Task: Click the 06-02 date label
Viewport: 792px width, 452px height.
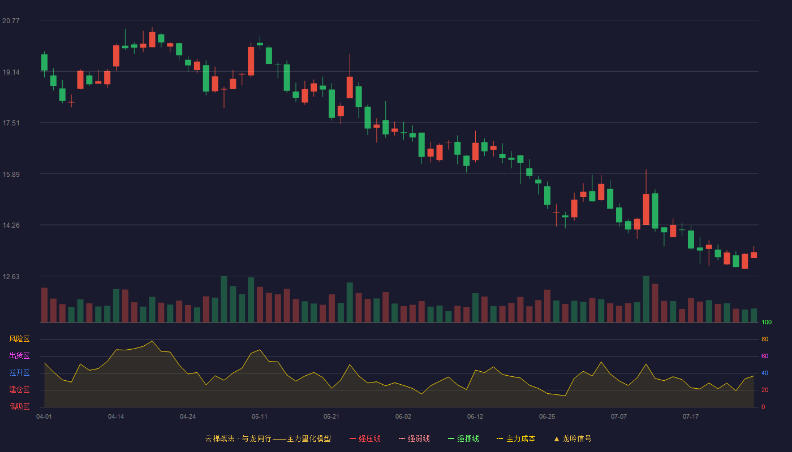Action: coord(403,417)
